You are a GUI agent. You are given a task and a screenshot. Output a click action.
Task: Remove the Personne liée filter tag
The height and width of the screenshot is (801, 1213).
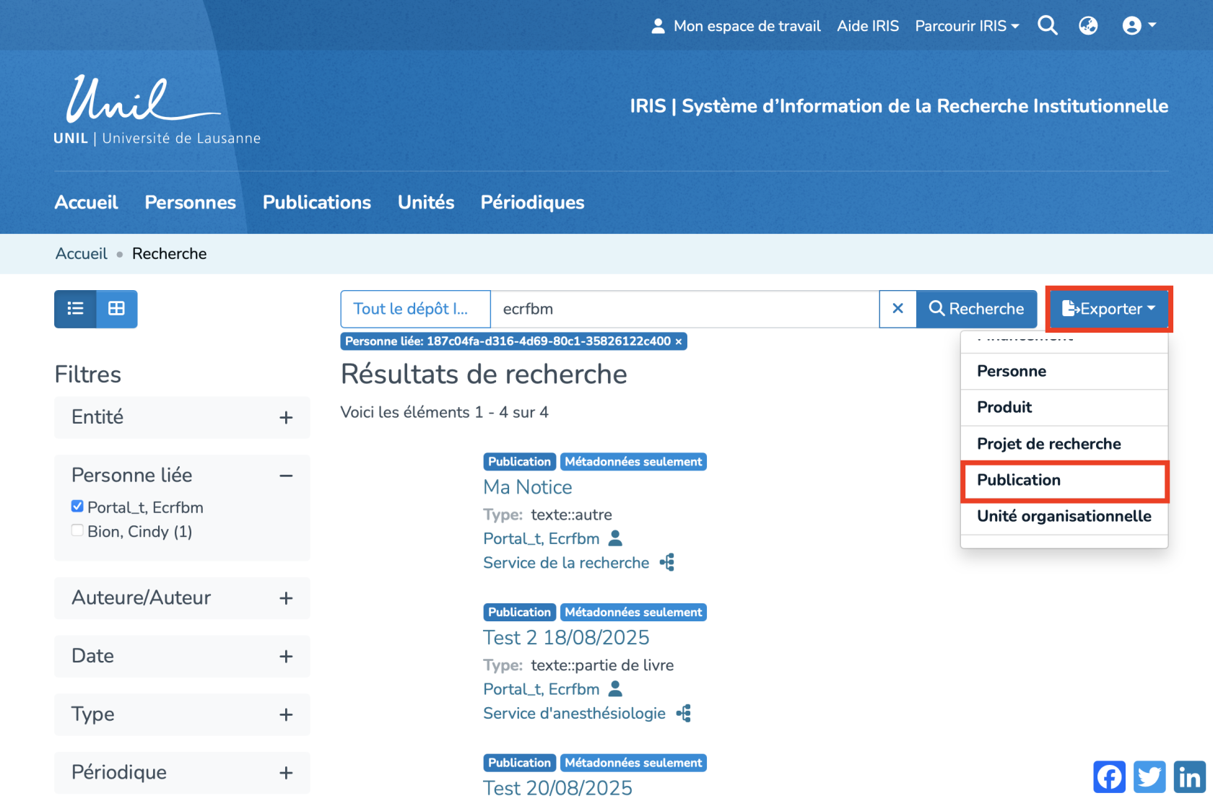click(679, 341)
